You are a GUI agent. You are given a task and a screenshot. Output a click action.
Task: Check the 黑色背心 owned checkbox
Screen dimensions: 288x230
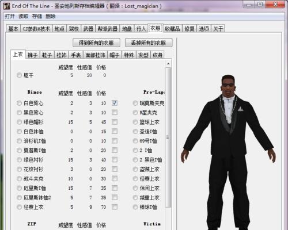(115, 112)
